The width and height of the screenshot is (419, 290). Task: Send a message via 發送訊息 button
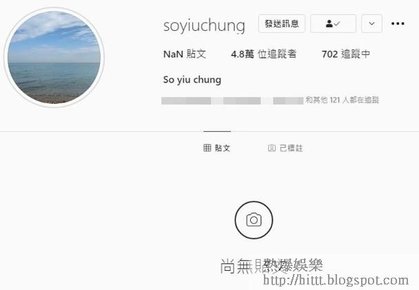click(282, 24)
